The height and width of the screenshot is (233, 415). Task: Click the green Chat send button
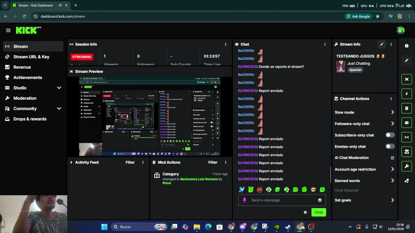[x=319, y=212]
